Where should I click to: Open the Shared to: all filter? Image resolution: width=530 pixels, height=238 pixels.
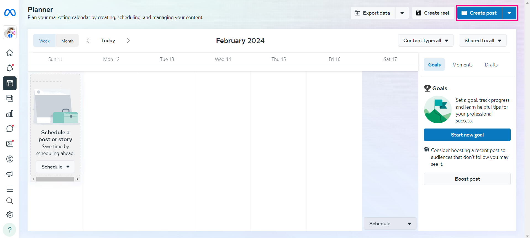(x=483, y=41)
